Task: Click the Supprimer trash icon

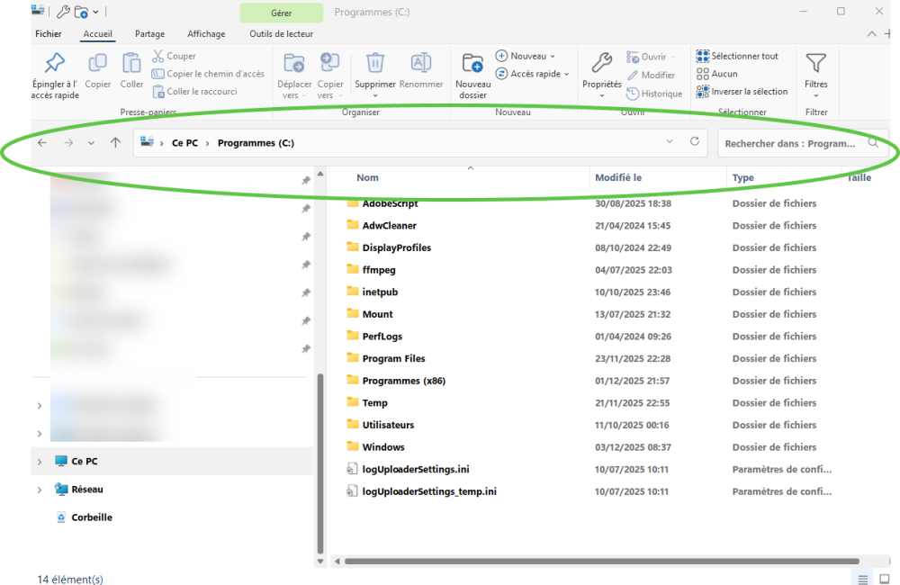Action: [375, 63]
